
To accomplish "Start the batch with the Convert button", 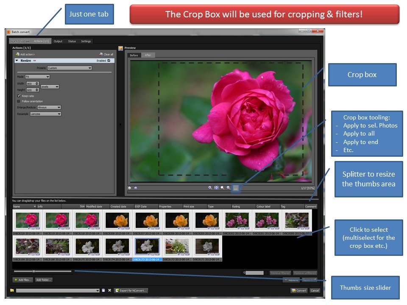I will point(299,291).
